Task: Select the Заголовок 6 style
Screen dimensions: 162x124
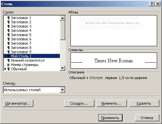Action: (x=32, y=39)
